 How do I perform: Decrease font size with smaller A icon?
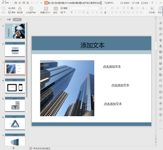click(106, 8)
